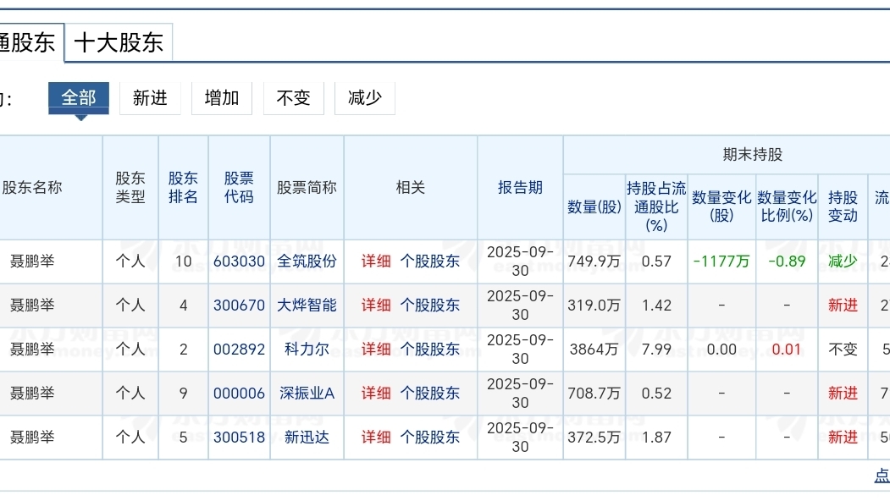Click 新进 status in 大烨智能 row

pyautogui.click(x=843, y=306)
